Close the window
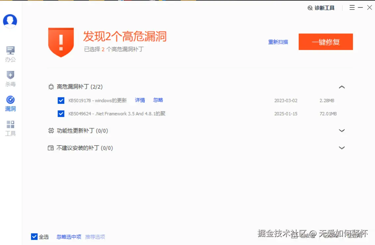This screenshot has width=375, height=245. click(x=369, y=8)
